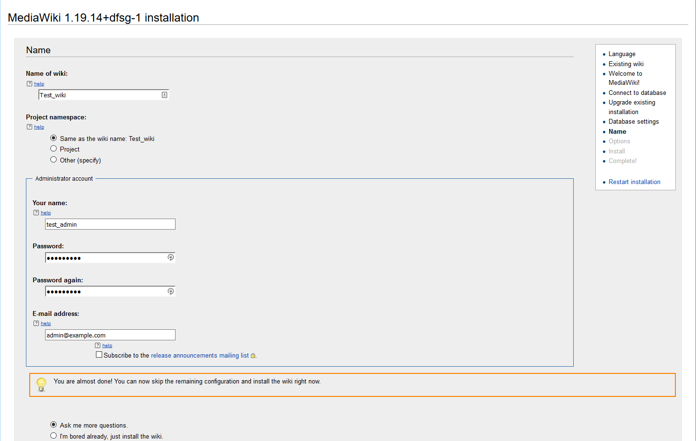
Task: Focus the Name of wiki input field
Action: pyautogui.click(x=104, y=95)
